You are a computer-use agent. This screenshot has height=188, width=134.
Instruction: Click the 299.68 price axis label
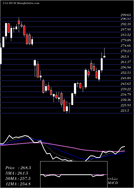pos(126,15)
